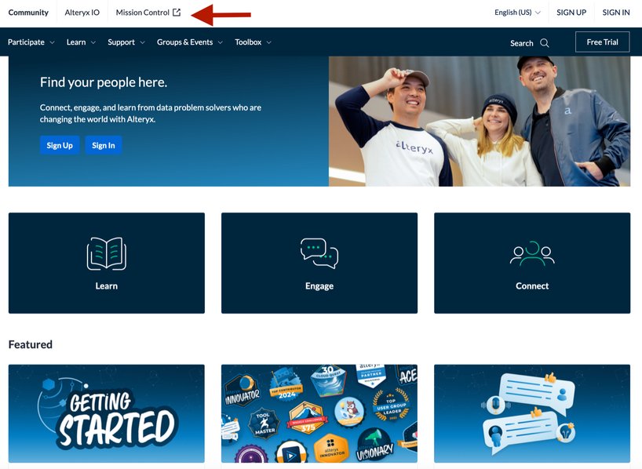Viewport: 642px width, 469px height.
Task: Click the Mission Control external link icon
Action: (177, 13)
